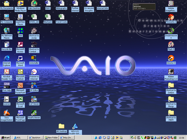Select the Bibliography document icon
The width and height of the screenshot is (187, 140).
pos(61,3)
